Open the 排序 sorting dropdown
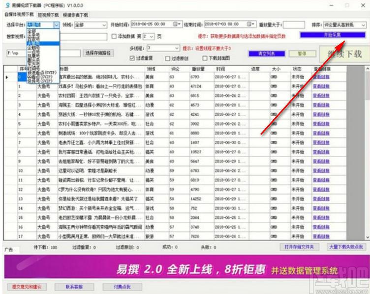Image resolution: width=370 pixels, height=294 pixels. [x=364, y=25]
